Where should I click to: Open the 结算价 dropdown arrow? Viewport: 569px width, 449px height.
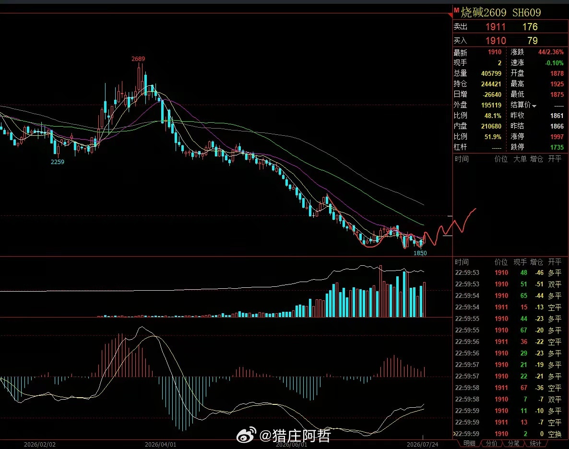click(534, 106)
